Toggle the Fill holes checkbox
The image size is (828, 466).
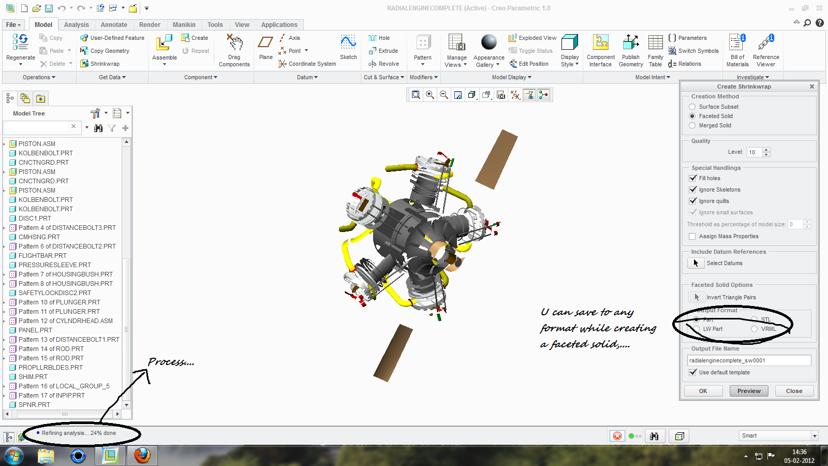[x=693, y=178]
